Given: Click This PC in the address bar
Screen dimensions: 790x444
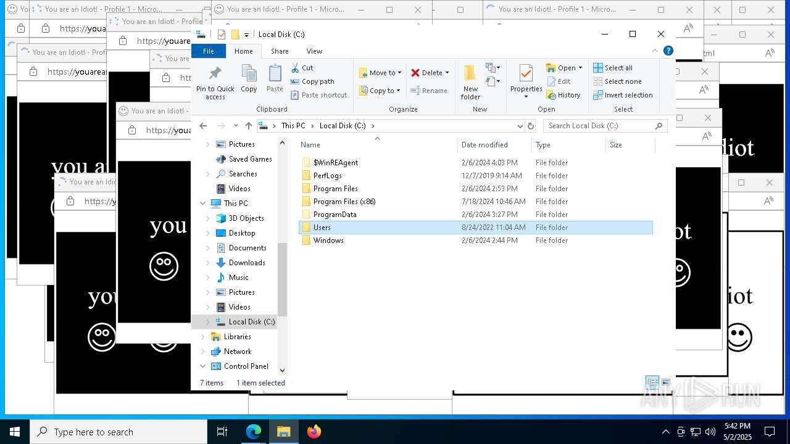Looking at the screenshot, I should tap(293, 126).
